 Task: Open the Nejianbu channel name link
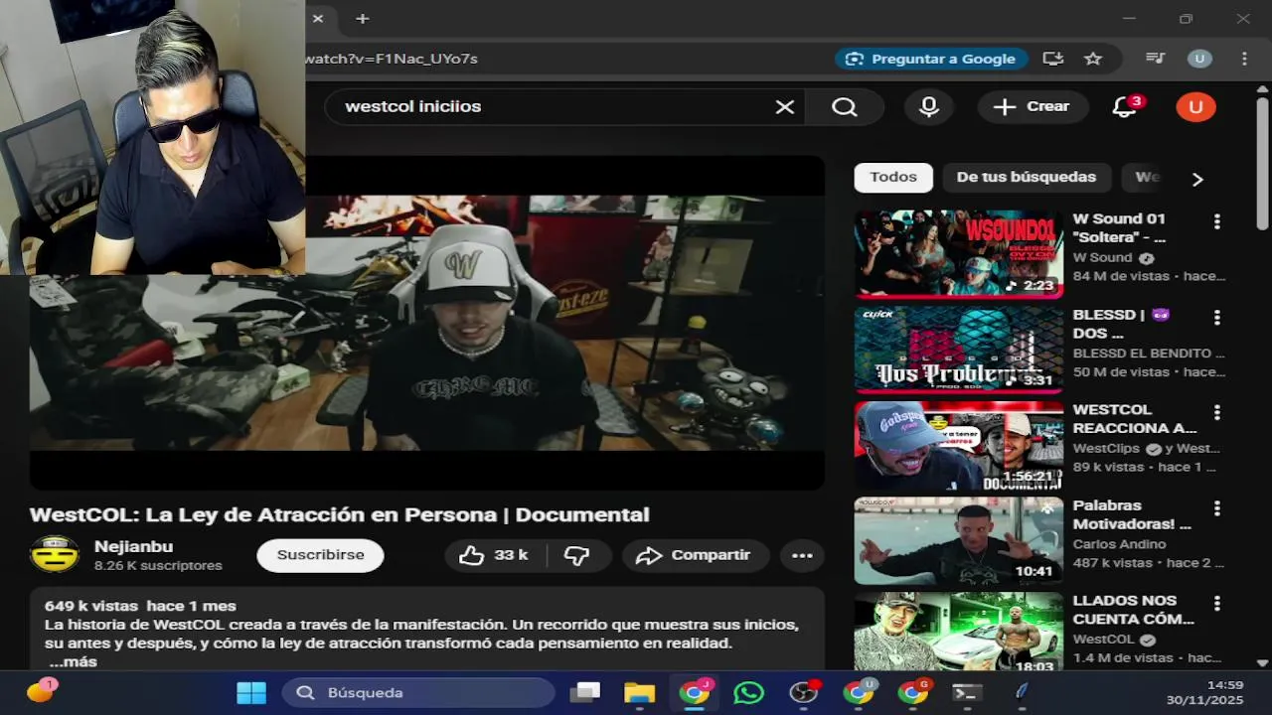point(133,546)
